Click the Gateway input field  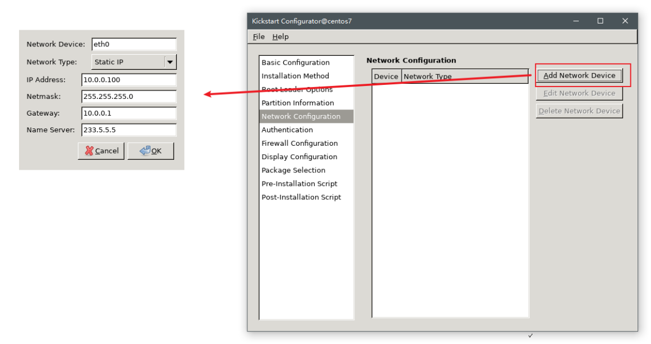129,113
